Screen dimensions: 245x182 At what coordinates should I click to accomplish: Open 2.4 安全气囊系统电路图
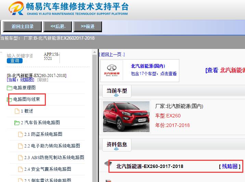48,169
